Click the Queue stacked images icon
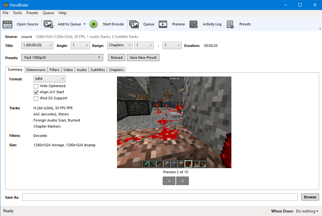This screenshot has width=322, height=216. pyautogui.click(x=134, y=24)
